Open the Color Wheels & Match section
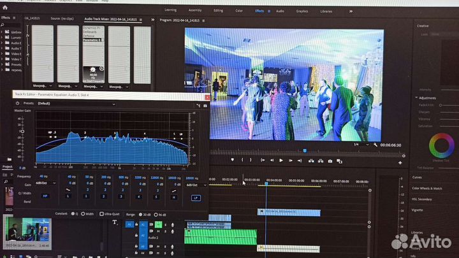The height and width of the screenshot is (258, 459). pos(426,188)
